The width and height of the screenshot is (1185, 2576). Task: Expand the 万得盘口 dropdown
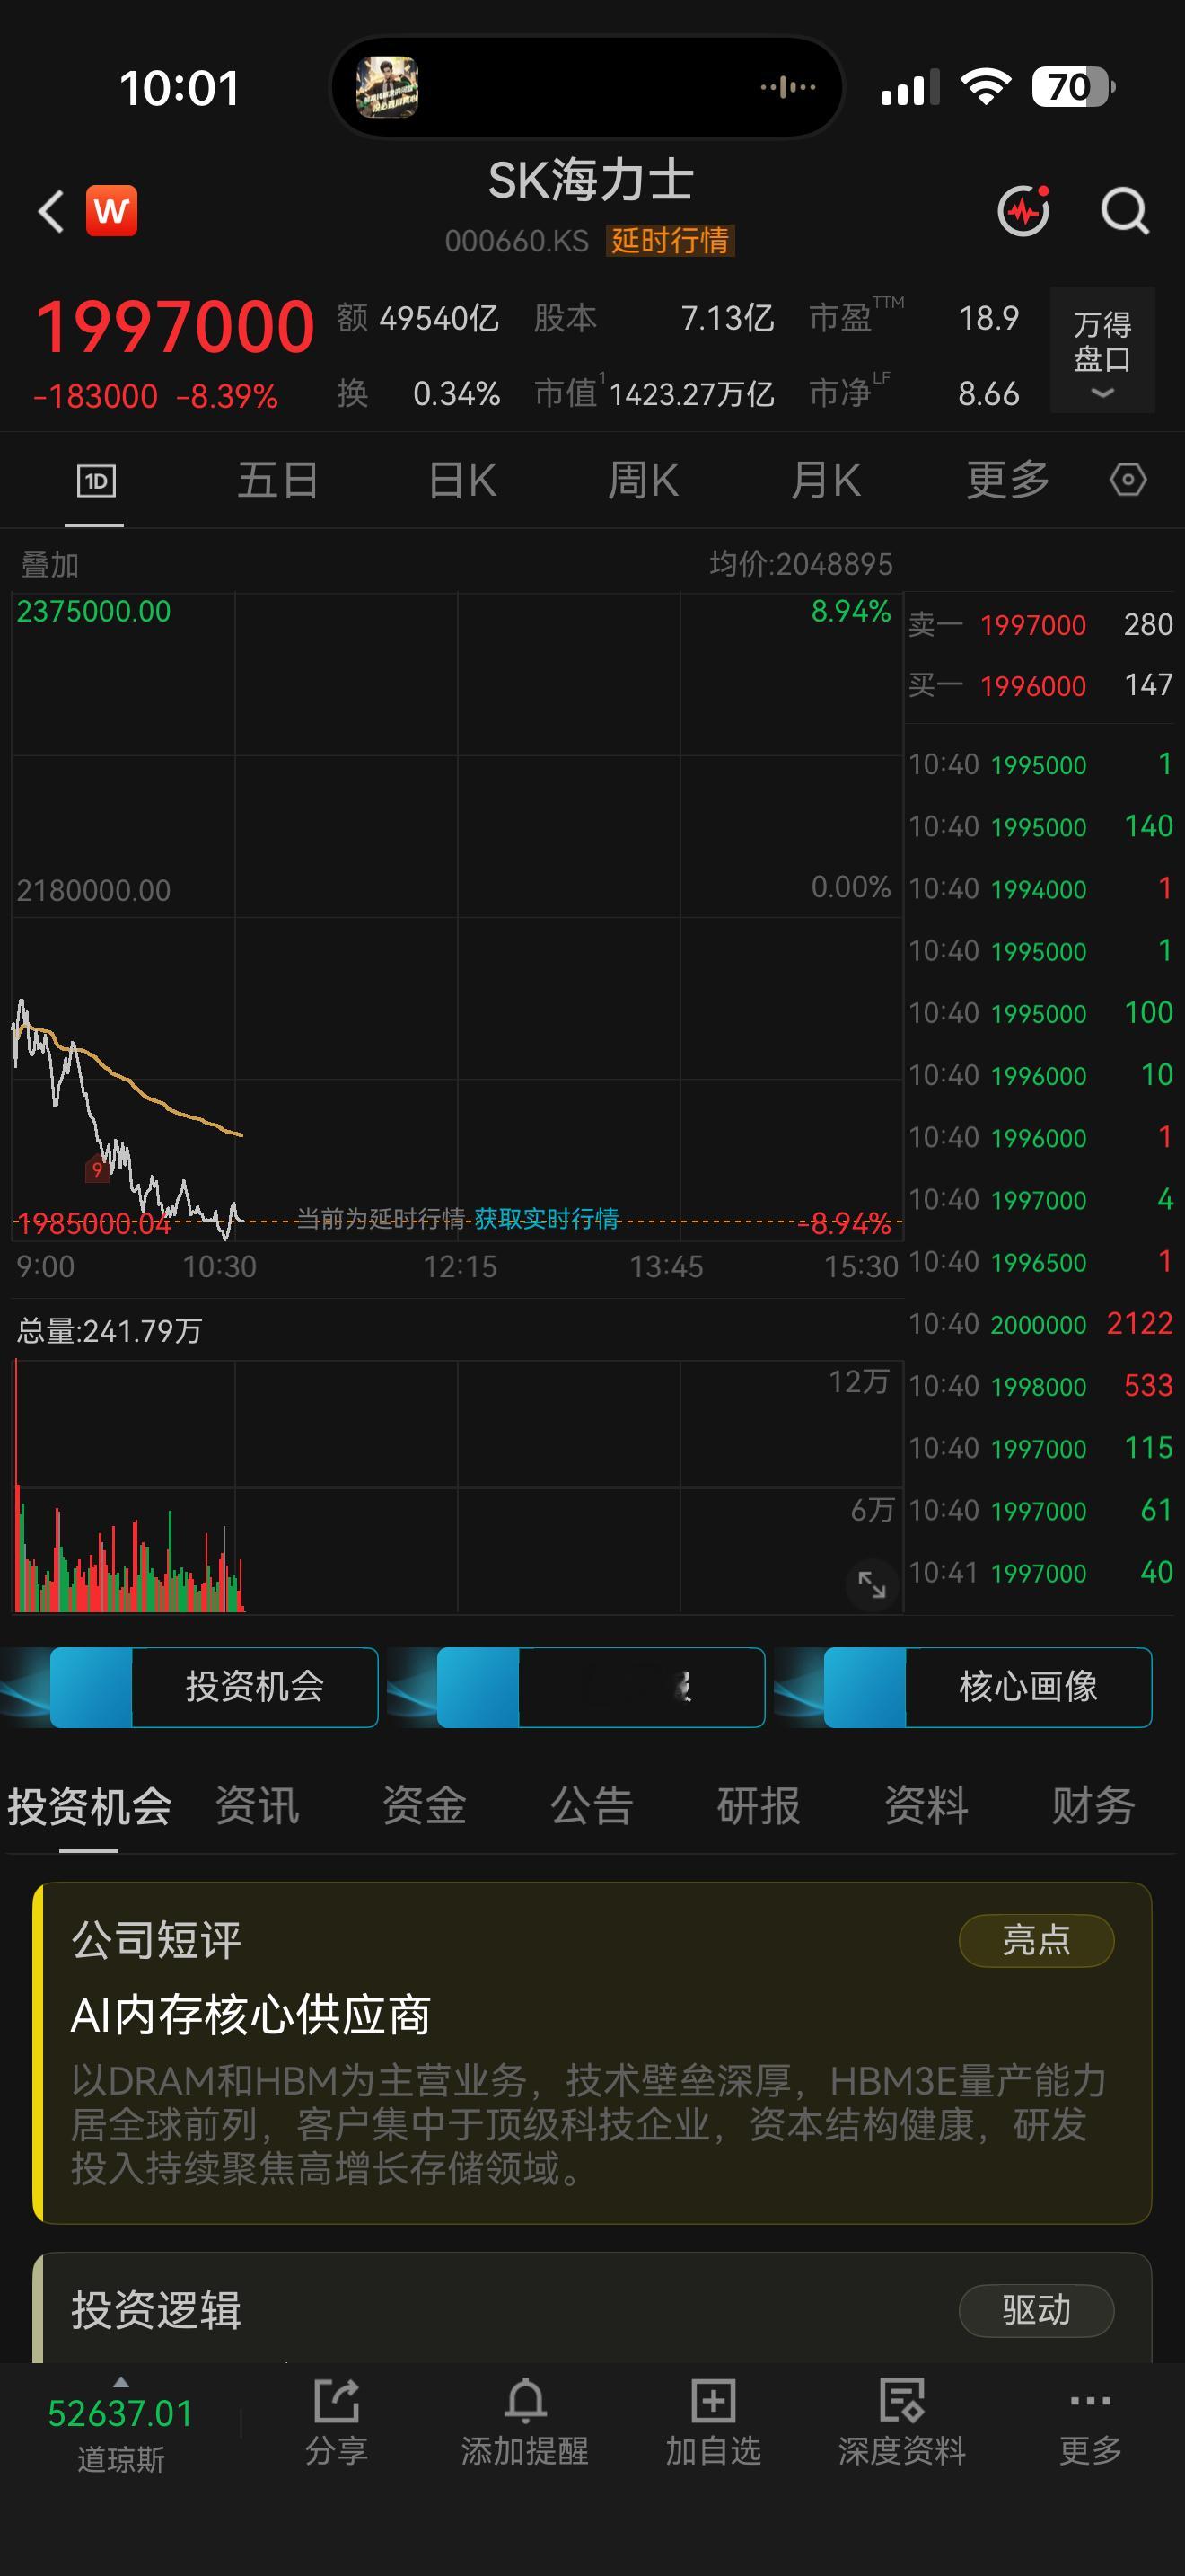pyautogui.click(x=1102, y=350)
